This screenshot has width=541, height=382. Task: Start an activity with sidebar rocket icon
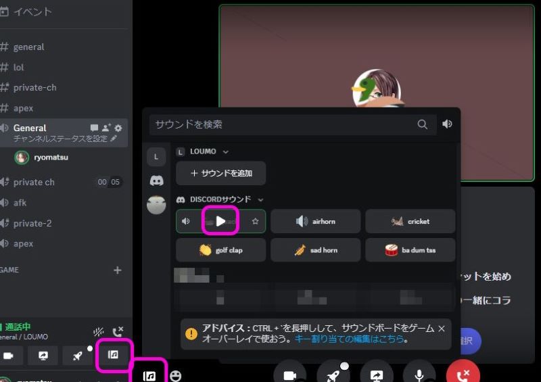coord(78,356)
